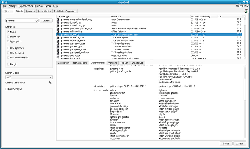The image size is (250, 149).
Task: Enable RPM Provides checkbox
Action: 8,48
